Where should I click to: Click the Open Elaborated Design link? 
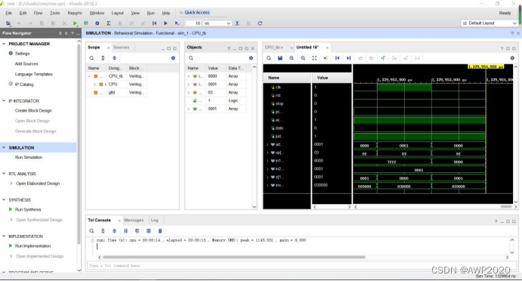tap(38, 184)
